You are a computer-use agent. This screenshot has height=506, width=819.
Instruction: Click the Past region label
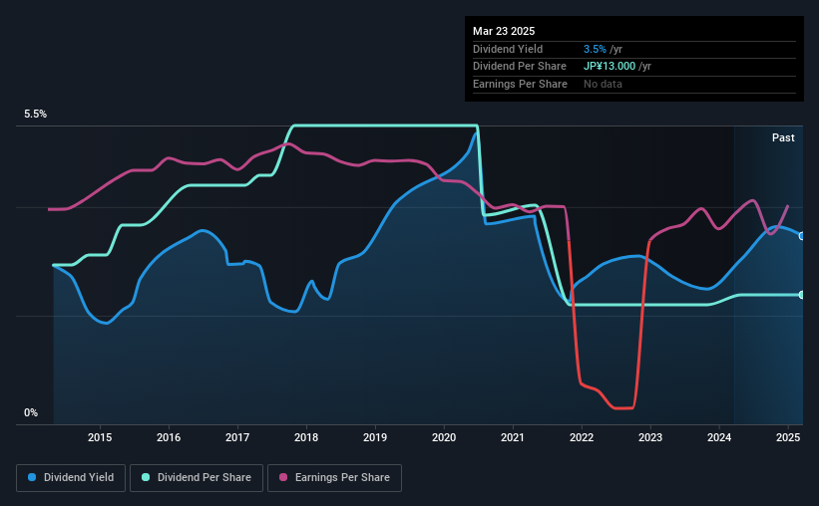[783, 137]
